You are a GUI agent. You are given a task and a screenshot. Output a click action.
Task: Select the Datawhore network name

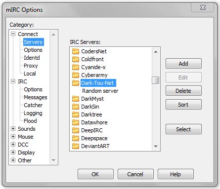coord(94,122)
